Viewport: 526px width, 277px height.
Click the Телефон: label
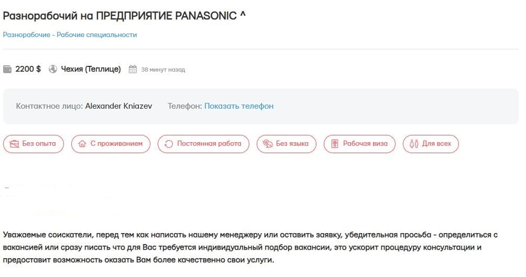coord(184,106)
